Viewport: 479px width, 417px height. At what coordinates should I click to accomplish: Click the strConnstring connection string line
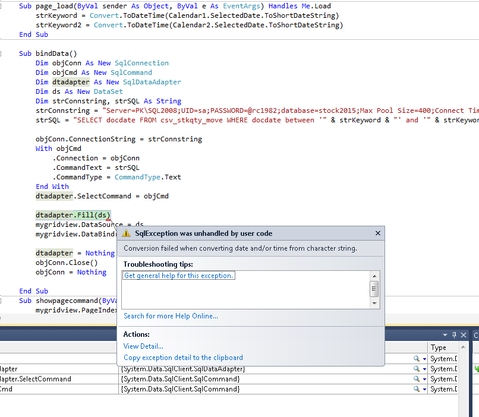click(x=257, y=110)
